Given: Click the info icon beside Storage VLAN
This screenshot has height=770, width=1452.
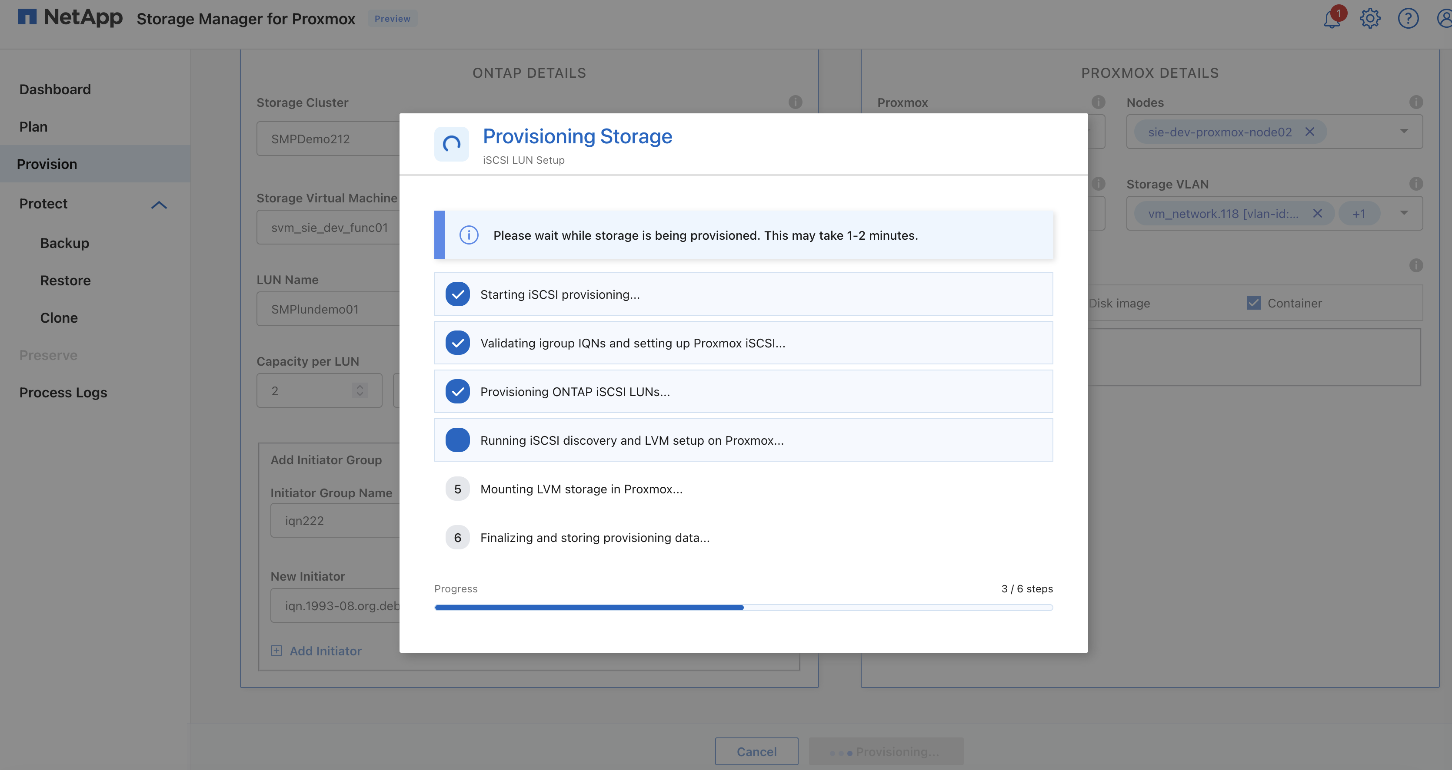Looking at the screenshot, I should [x=1416, y=184].
